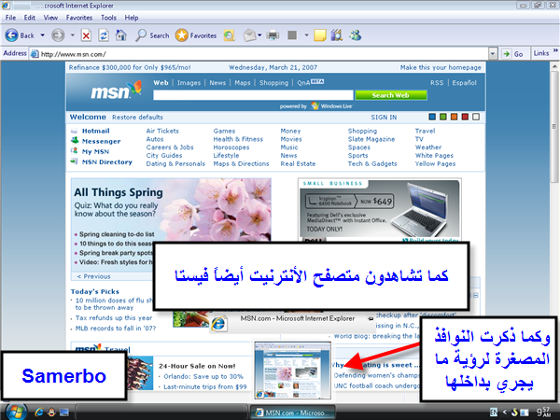Click Restore defaults link
The width and height of the screenshot is (560, 420).
point(137,118)
